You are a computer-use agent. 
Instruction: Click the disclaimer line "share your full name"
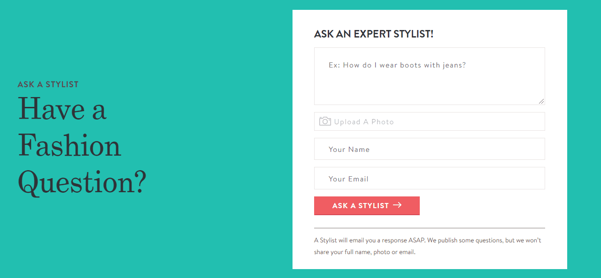click(x=364, y=252)
